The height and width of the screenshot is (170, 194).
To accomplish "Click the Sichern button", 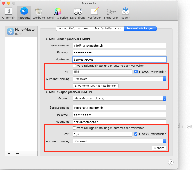I will [159, 148].
